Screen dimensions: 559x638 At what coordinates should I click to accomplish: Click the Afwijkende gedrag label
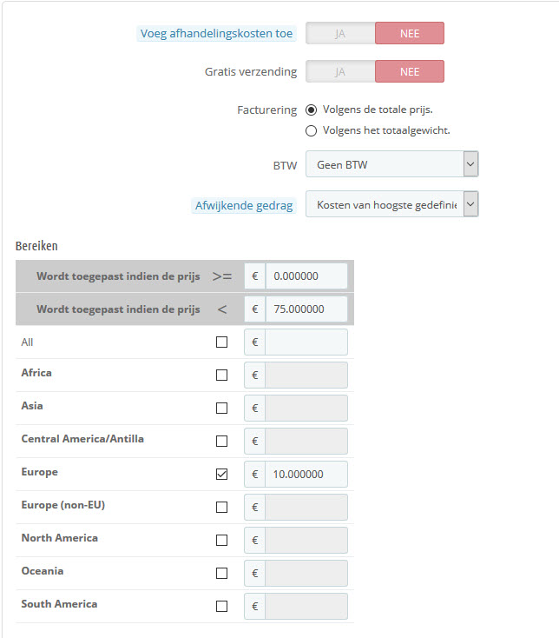[x=244, y=205]
